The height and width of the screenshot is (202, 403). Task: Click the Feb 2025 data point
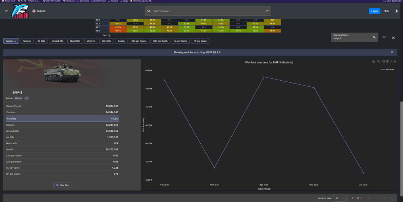(x=164, y=80)
